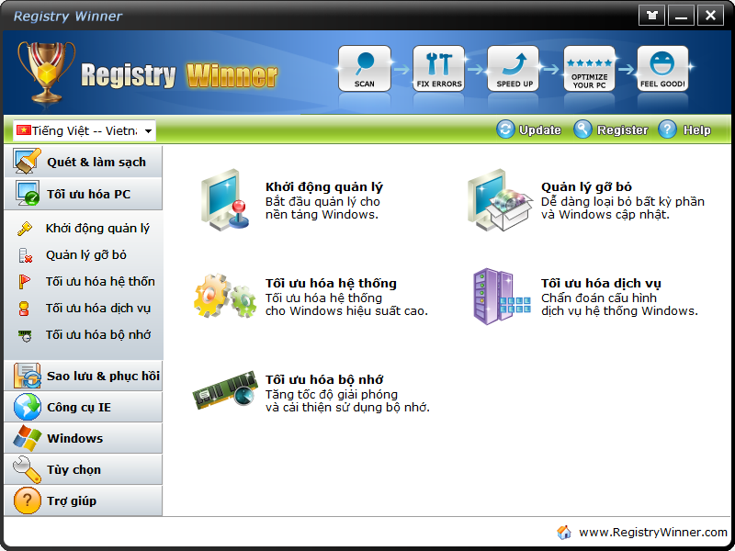Click monitor joystick startup manager icon
Viewport: 735px width, 551px height.
(225, 200)
